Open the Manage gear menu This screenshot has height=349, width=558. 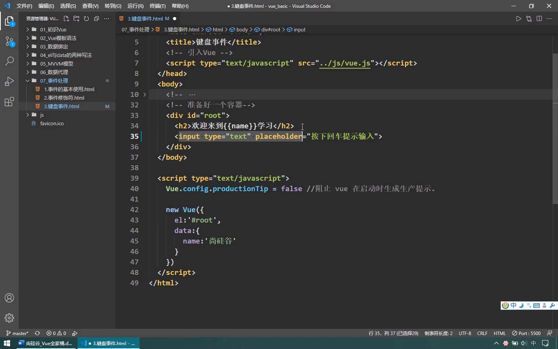pos(9,318)
